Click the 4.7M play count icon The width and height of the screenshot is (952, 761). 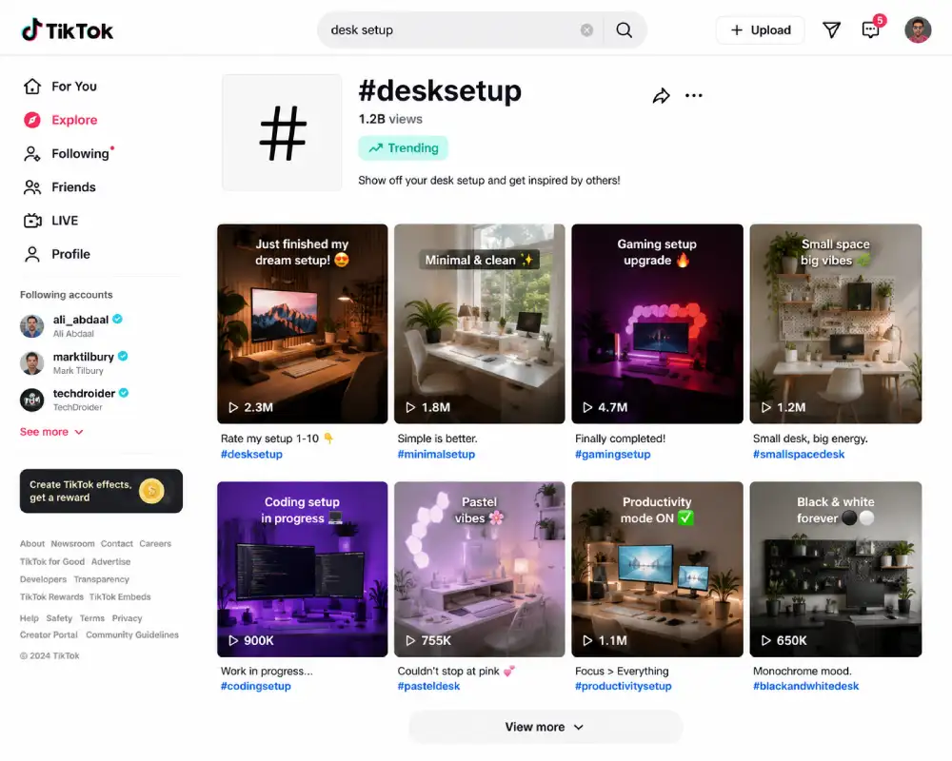587,407
